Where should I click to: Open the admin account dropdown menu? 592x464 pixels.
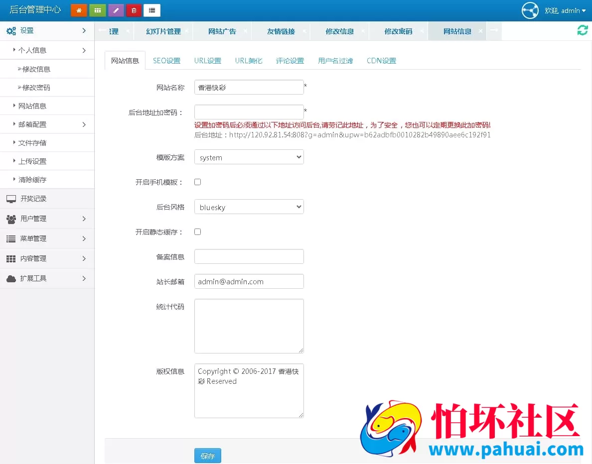point(566,10)
